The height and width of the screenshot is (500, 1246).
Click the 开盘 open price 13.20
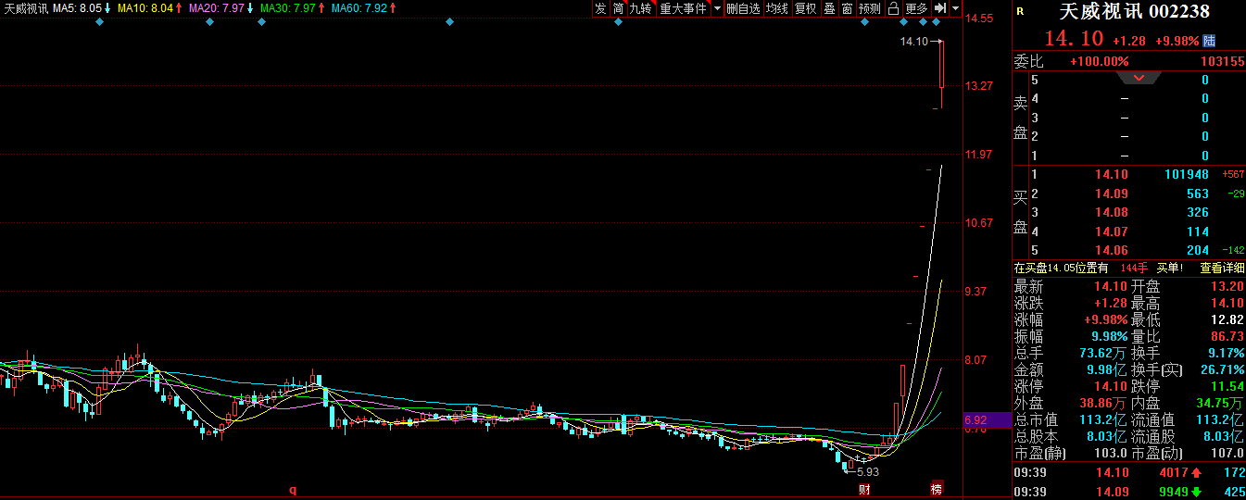tap(1227, 286)
